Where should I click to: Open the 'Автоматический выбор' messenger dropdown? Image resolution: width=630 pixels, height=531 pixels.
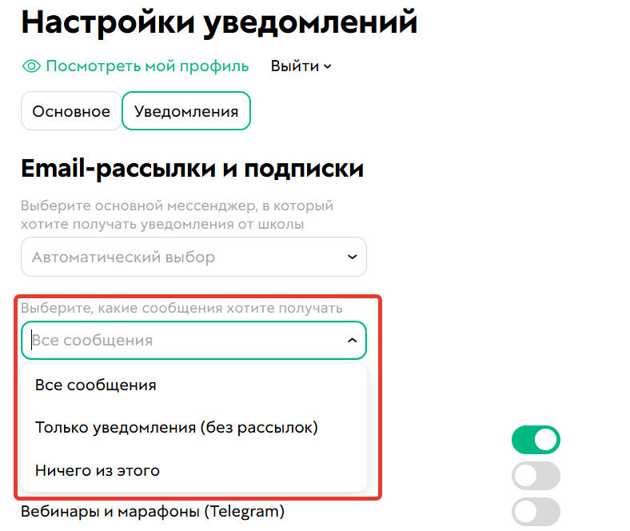193,257
